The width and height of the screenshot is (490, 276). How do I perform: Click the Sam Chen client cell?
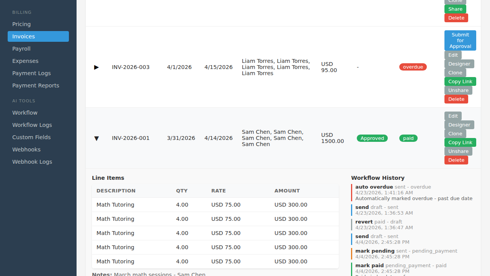[273, 138]
